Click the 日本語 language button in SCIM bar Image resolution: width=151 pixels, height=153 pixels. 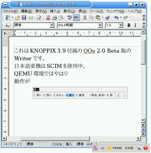[129, 148]
